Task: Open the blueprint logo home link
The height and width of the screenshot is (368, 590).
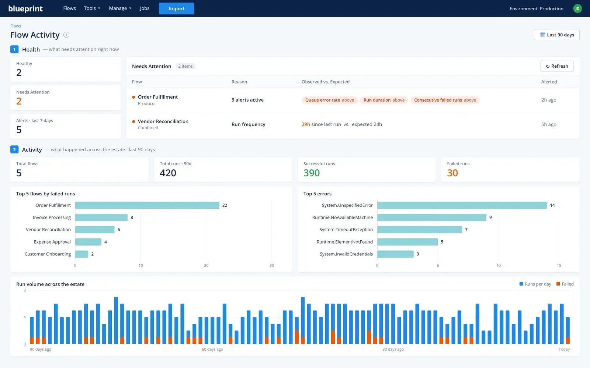Action: (25, 8)
